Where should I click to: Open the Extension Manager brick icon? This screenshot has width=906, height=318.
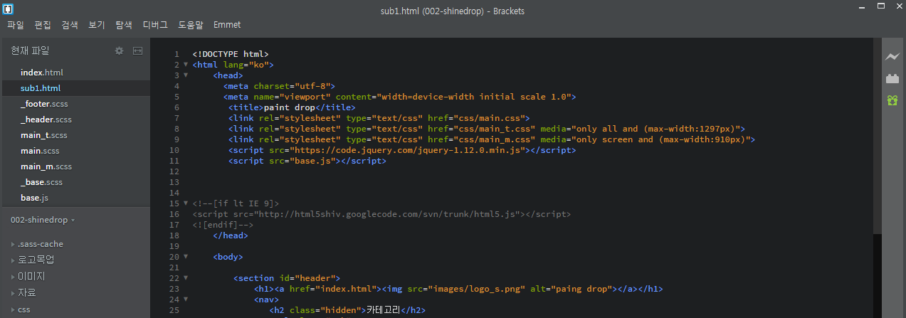pyautogui.click(x=892, y=79)
